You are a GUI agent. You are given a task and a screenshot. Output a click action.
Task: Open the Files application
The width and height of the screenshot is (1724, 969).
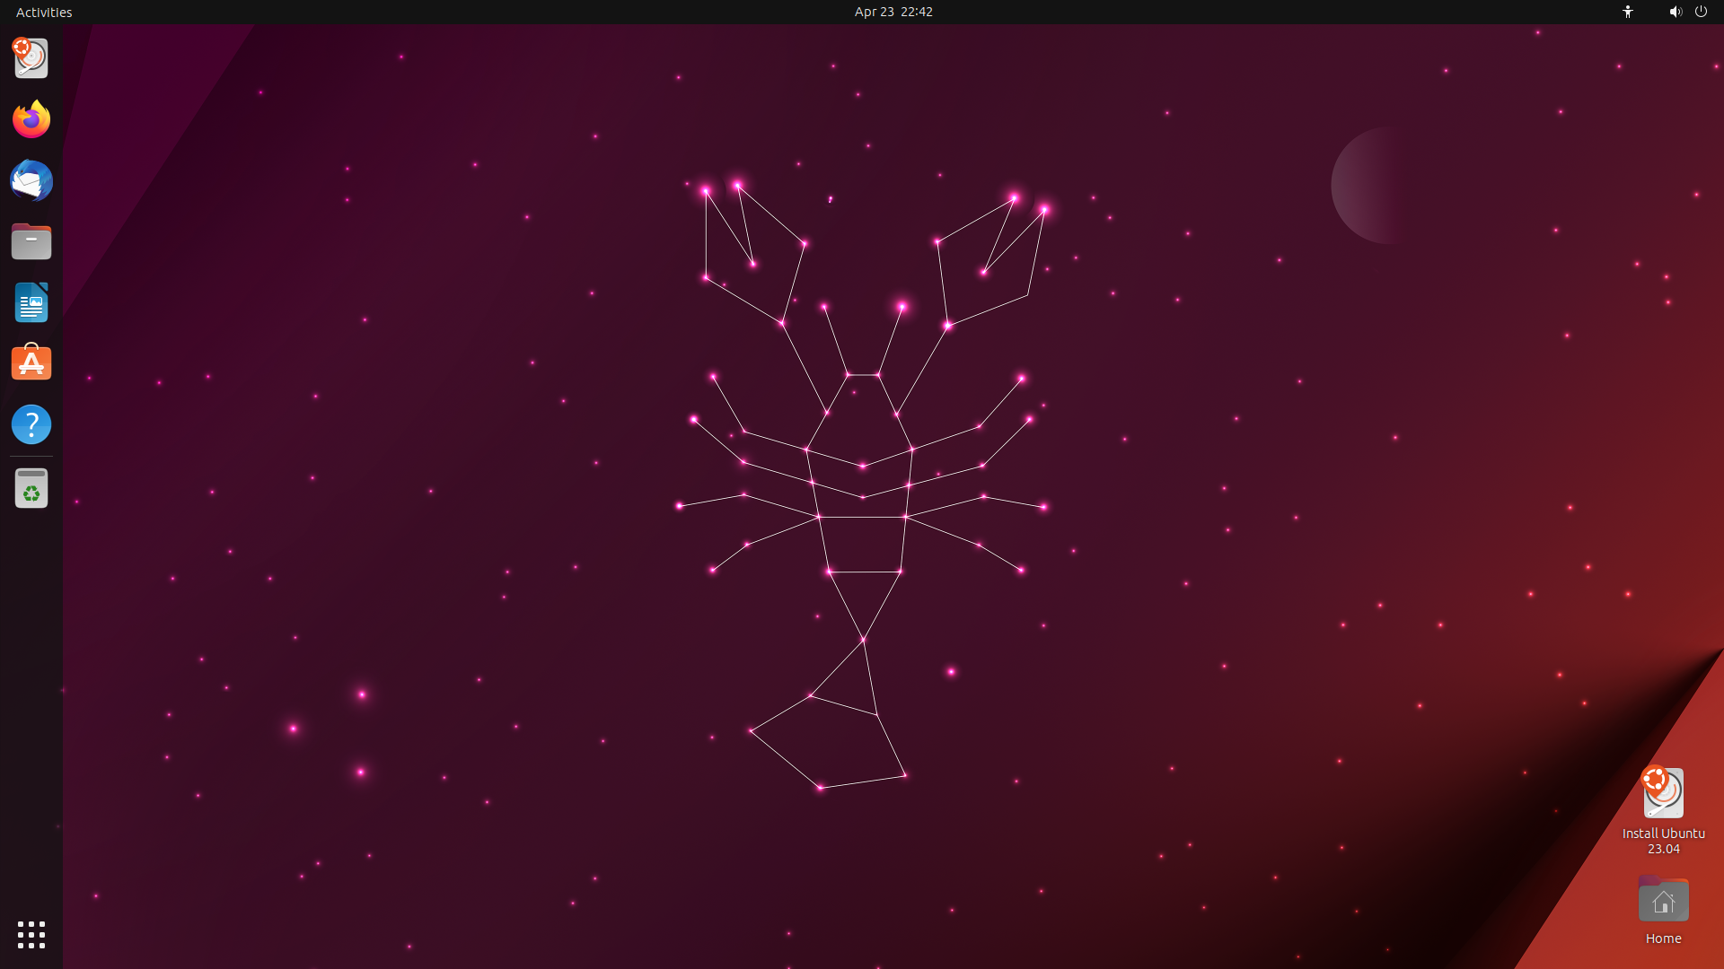click(31, 241)
